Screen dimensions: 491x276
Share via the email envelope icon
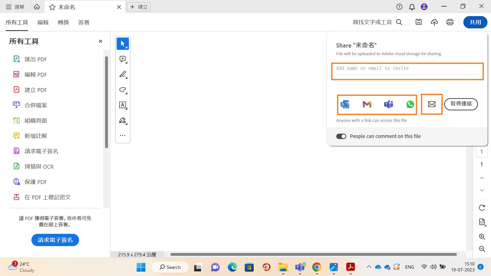[431, 104]
